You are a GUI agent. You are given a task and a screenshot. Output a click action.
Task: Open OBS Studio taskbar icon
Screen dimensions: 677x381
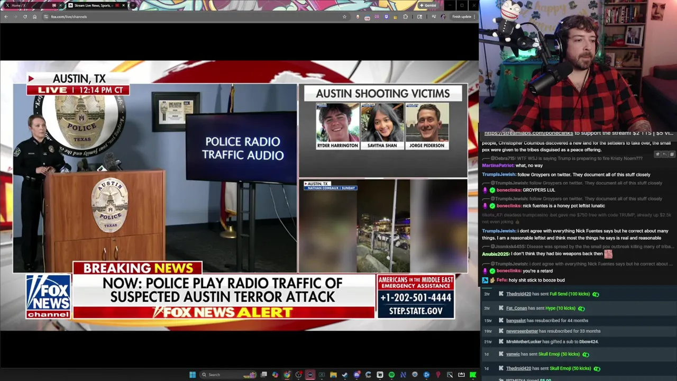[298, 375]
